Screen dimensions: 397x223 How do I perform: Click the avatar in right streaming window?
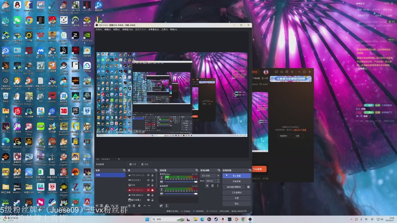[x=266, y=72]
